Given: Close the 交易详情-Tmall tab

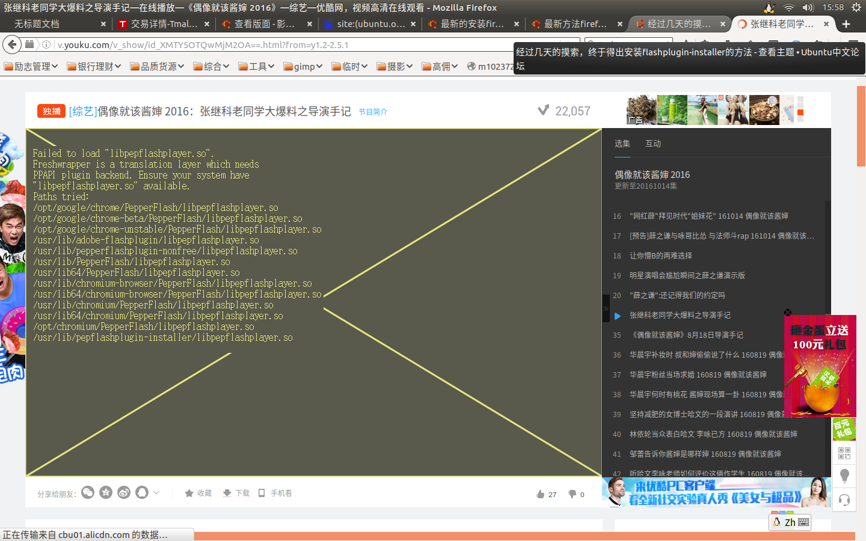Looking at the screenshot, I should click(207, 24).
